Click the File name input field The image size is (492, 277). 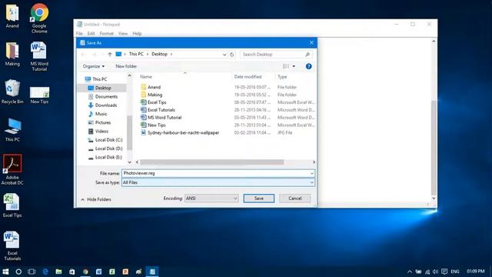(x=218, y=173)
